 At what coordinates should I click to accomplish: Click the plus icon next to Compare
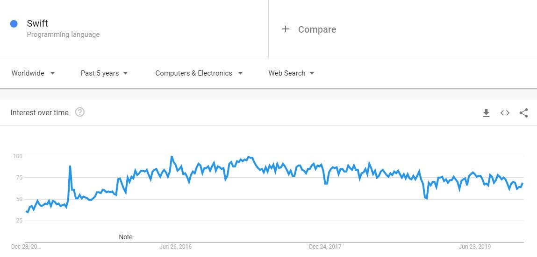pyautogui.click(x=285, y=29)
